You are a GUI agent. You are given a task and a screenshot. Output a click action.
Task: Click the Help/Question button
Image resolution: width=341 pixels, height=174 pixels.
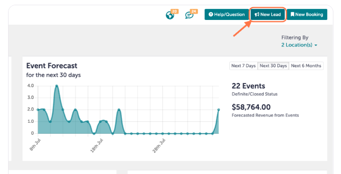[227, 15]
